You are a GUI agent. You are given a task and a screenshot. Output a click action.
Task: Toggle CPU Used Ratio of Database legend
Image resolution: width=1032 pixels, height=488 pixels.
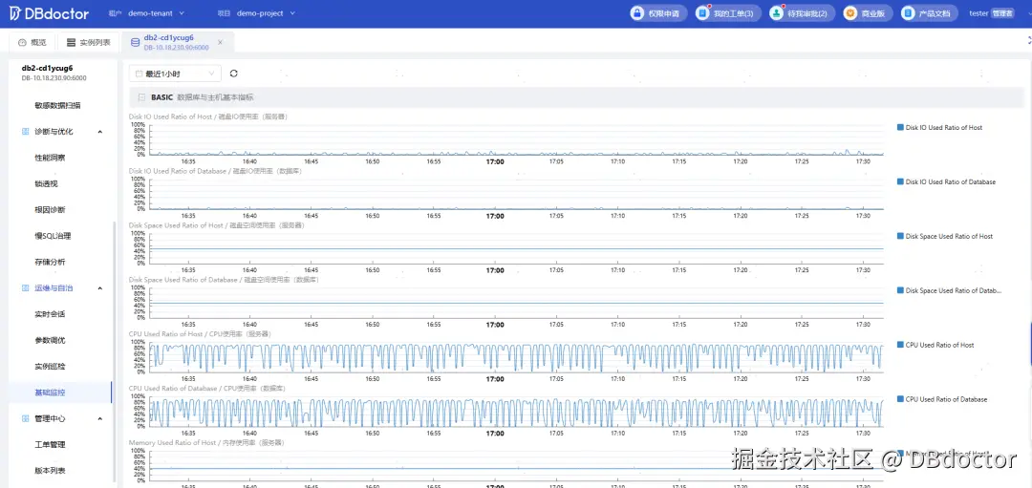pyautogui.click(x=942, y=399)
